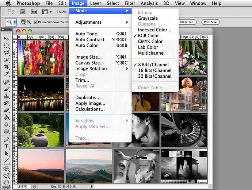This screenshot has height=190, width=252.
Task: Pick the Crop tool in toolbox
Action: coord(6,67)
